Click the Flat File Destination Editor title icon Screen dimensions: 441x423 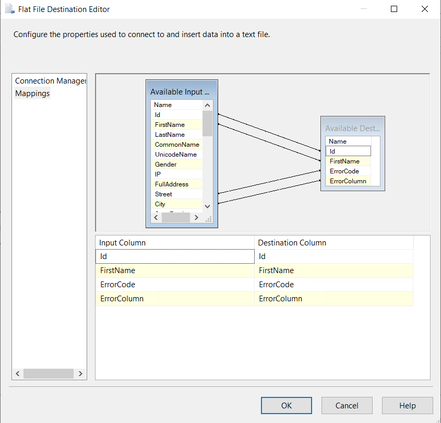(x=9, y=9)
